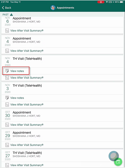Viewport: 125px width, 168px height.
Task: View After Visit Summary for Oct 29 appointment
Action: (x=27, y=145)
